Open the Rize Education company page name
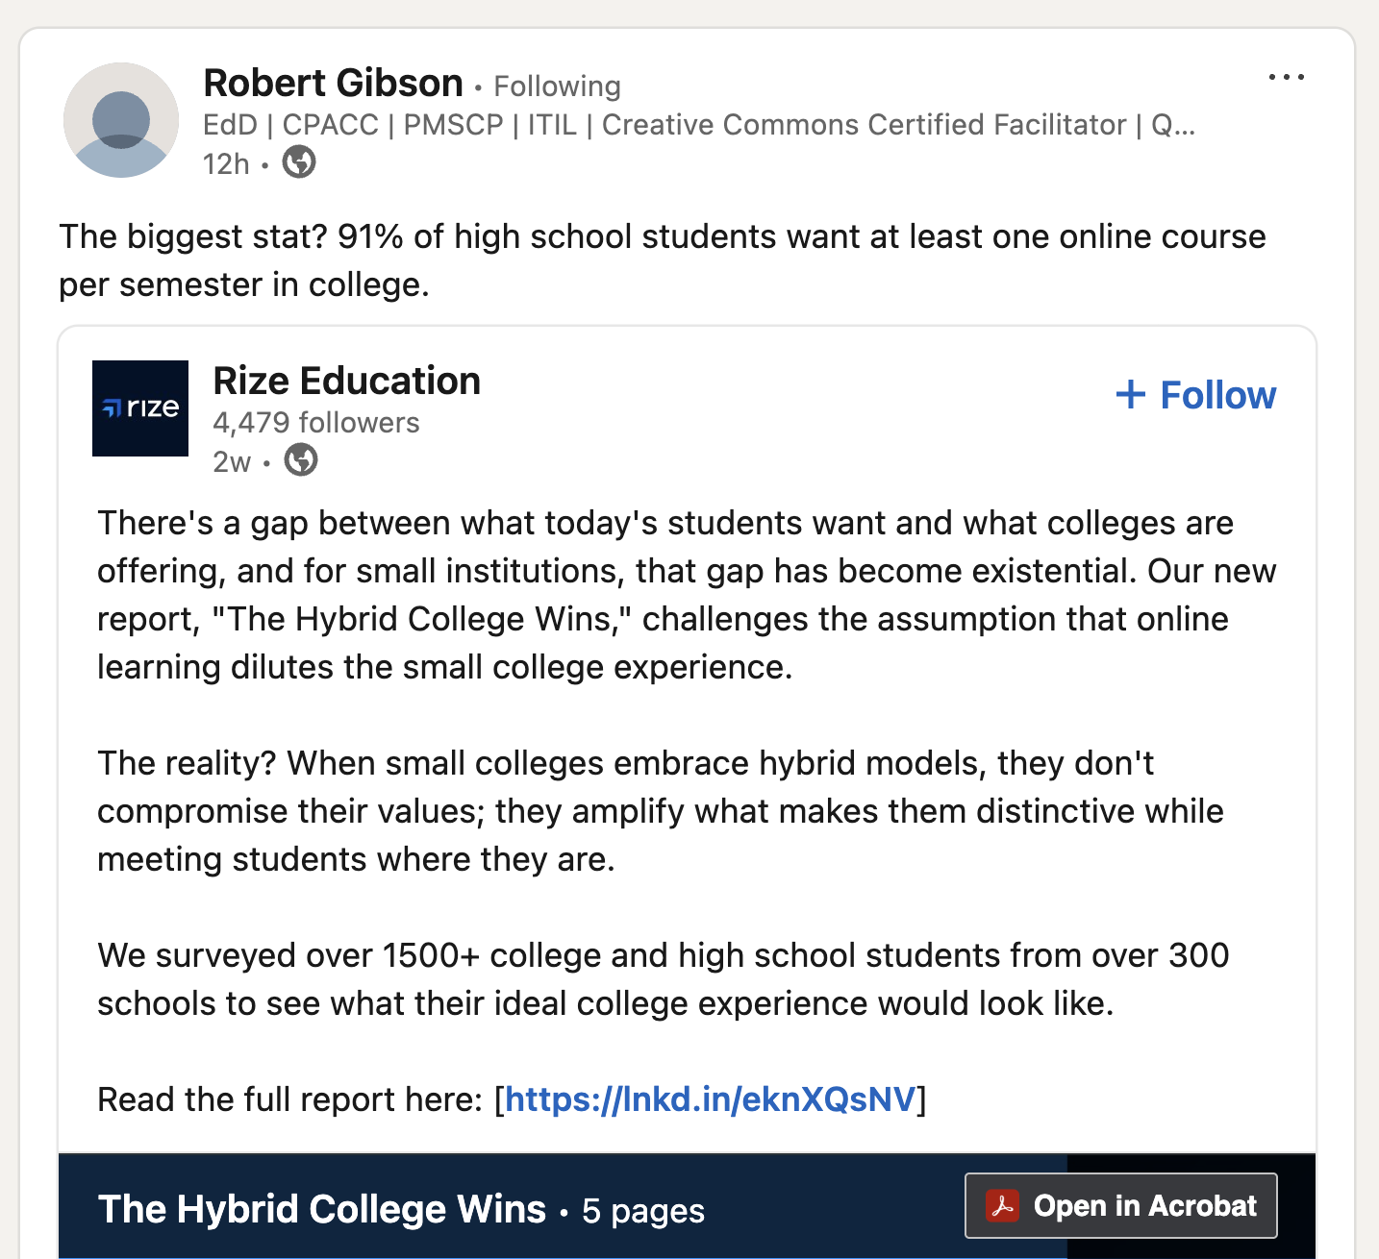The image size is (1379, 1259). pyautogui.click(x=346, y=382)
